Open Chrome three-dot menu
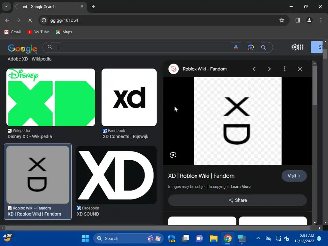Screen dimensions: 328x246 [321, 20]
